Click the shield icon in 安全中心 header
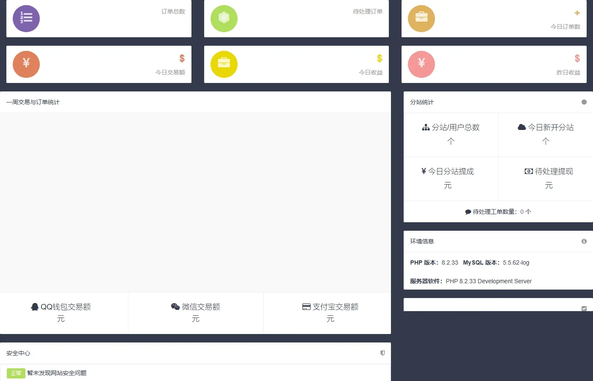Viewport: 593px width, 381px height. pos(382,353)
